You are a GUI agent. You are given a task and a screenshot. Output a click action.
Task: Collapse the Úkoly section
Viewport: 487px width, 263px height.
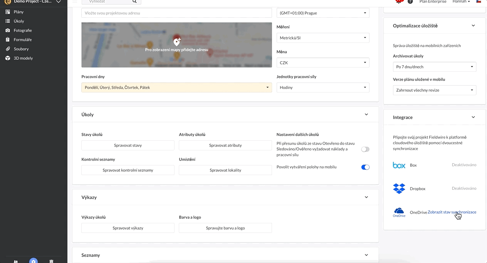366,115
